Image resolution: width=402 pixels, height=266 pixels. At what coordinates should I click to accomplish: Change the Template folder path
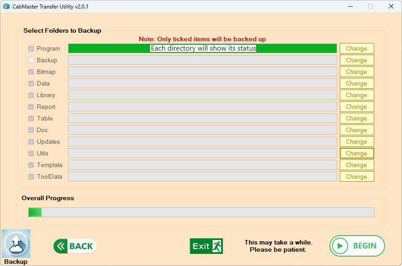click(356, 165)
